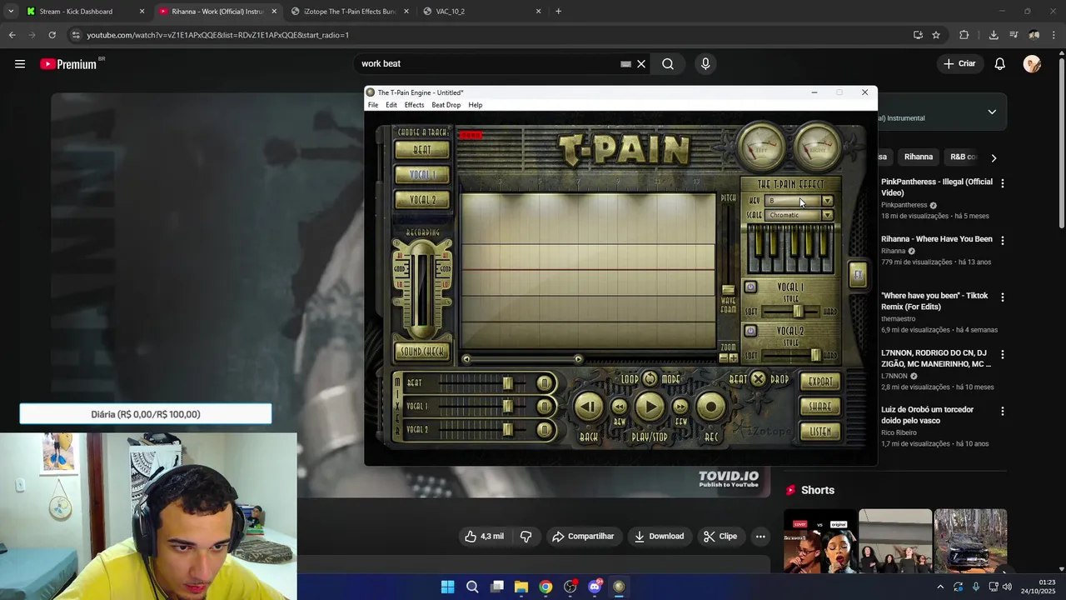
Task: Click the T-Pain timeline horizontal scrollbar
Action: (x=522, y=359)
